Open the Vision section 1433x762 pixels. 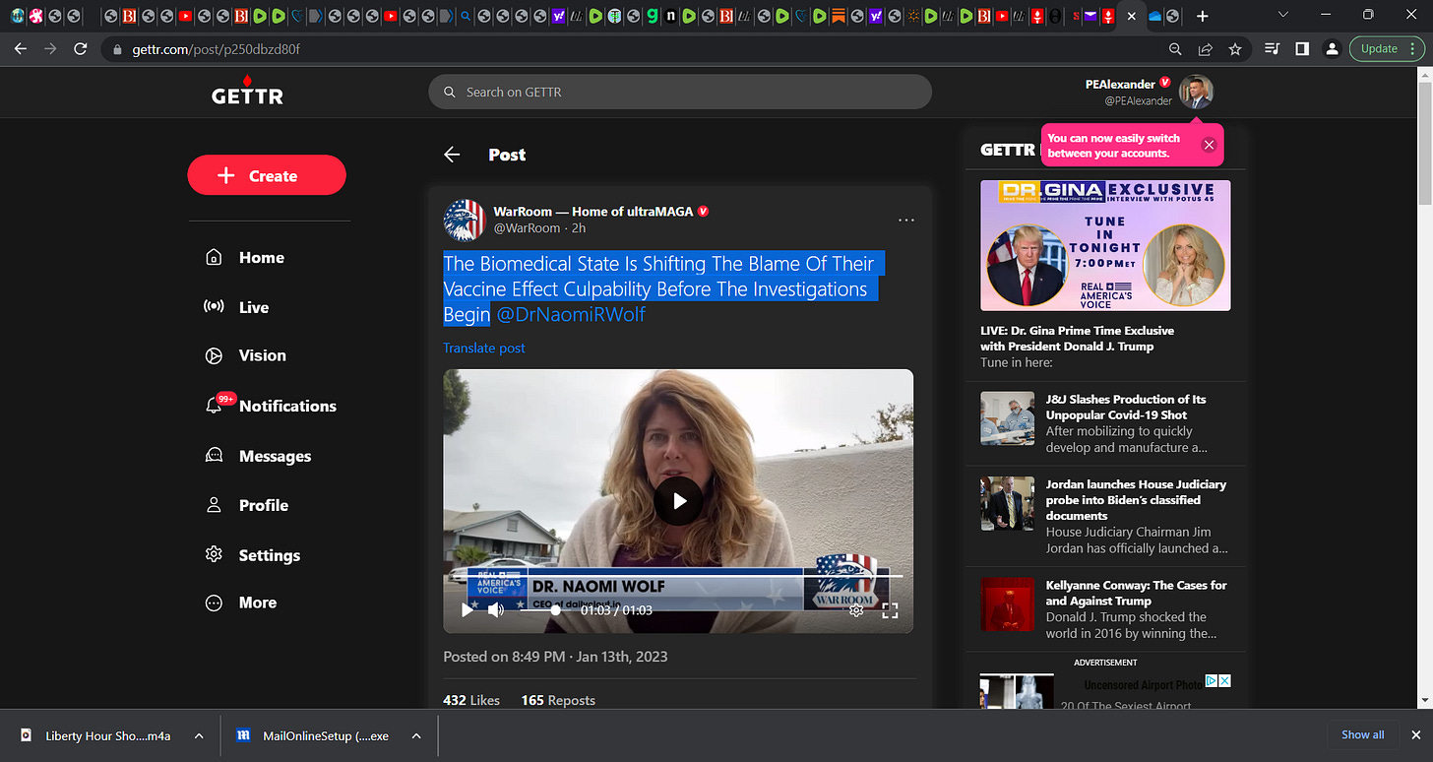click(245, 355)
